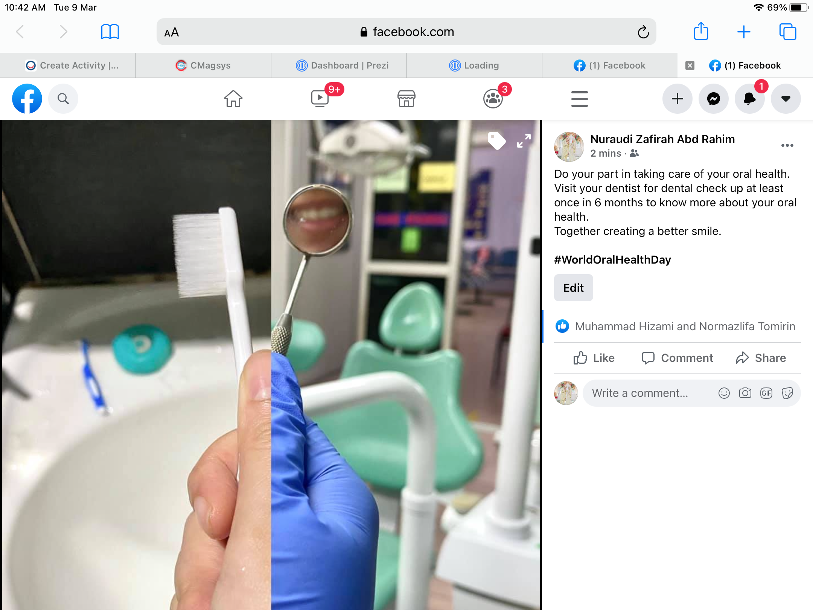Open the blue like reaction icon
813x610 pixels.
(562, 326)
